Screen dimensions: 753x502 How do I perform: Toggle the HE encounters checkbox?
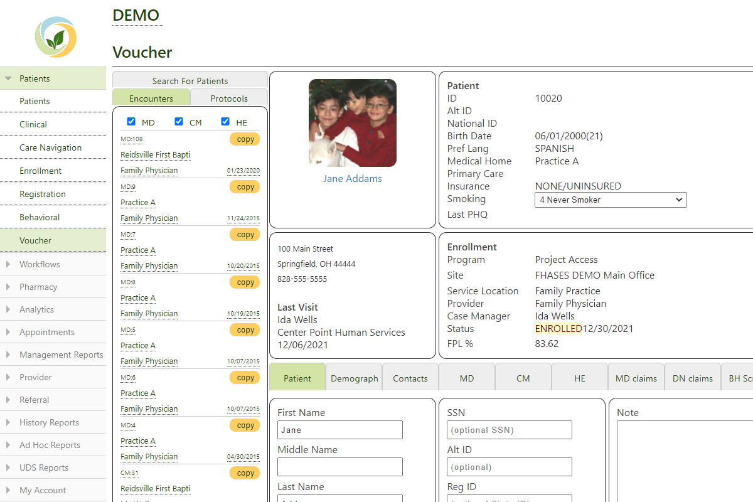click(225, 122)
